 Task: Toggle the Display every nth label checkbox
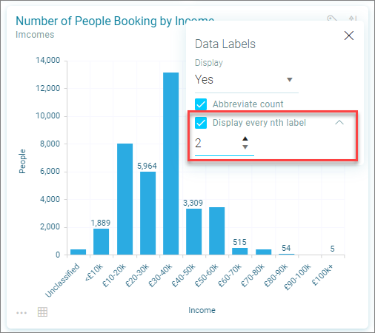[201, 123]
